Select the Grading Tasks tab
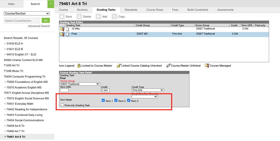Viewport: 280px width, 141px height. 106,10
